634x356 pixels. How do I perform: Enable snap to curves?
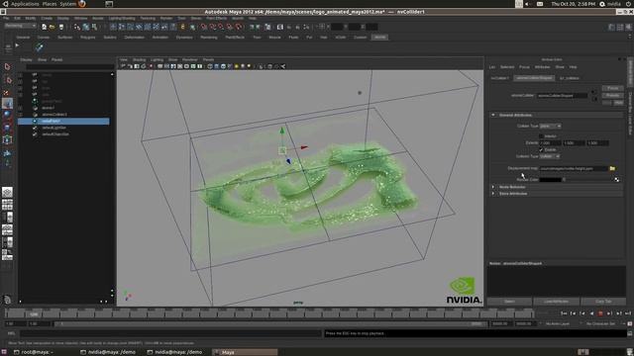click(212, 27)
